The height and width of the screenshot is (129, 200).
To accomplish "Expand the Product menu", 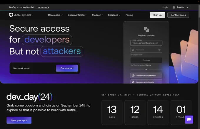I will coord(97,15).
